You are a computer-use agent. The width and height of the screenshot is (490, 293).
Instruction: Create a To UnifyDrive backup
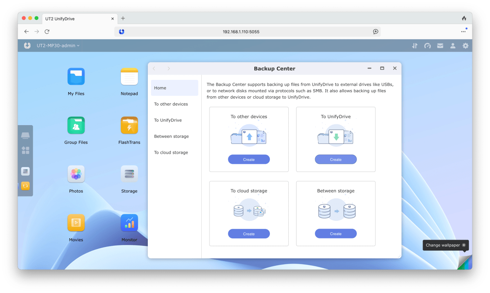336,159
